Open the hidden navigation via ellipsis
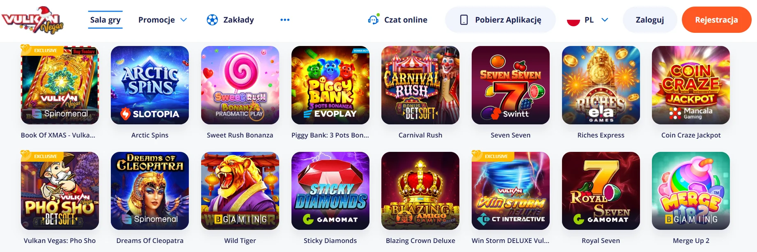Image resolution: width=757 pixels, height=252 pixels. (285, 19)
